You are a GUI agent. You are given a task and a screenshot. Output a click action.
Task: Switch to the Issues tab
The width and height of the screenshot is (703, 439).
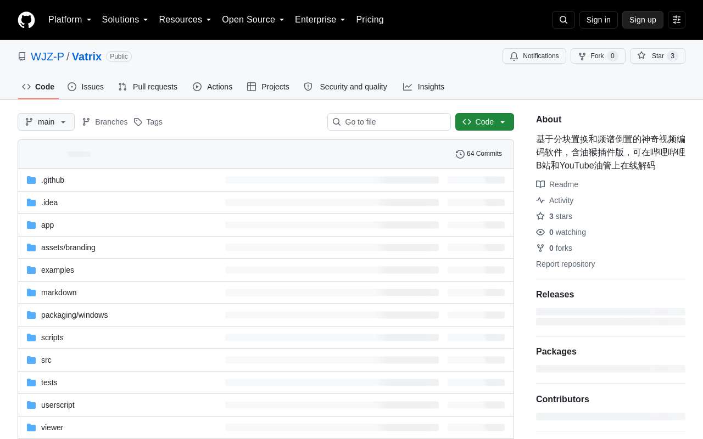click(86, 87)
